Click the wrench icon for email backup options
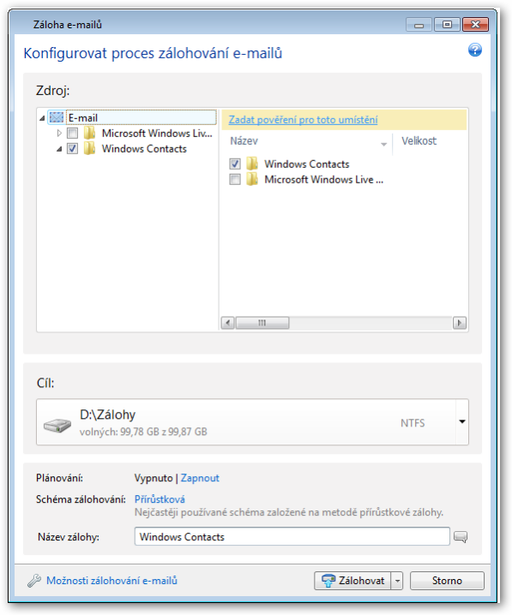 pyautogui.click(x=34, y=581)
